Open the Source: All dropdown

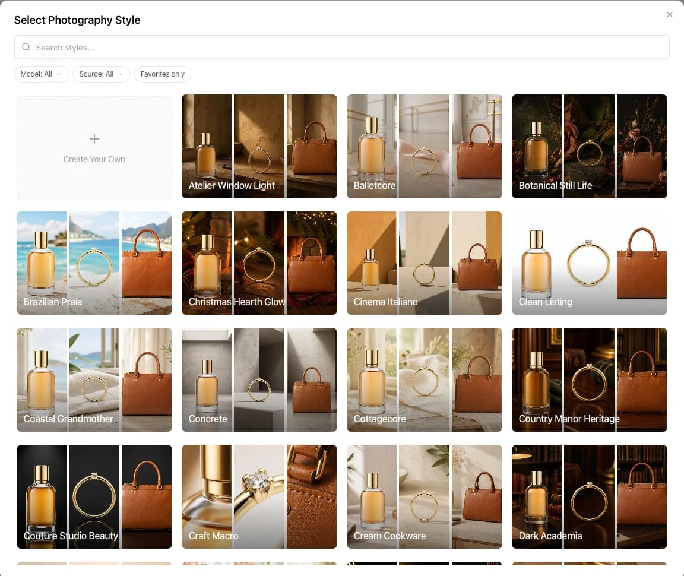(x=101, y=74)
